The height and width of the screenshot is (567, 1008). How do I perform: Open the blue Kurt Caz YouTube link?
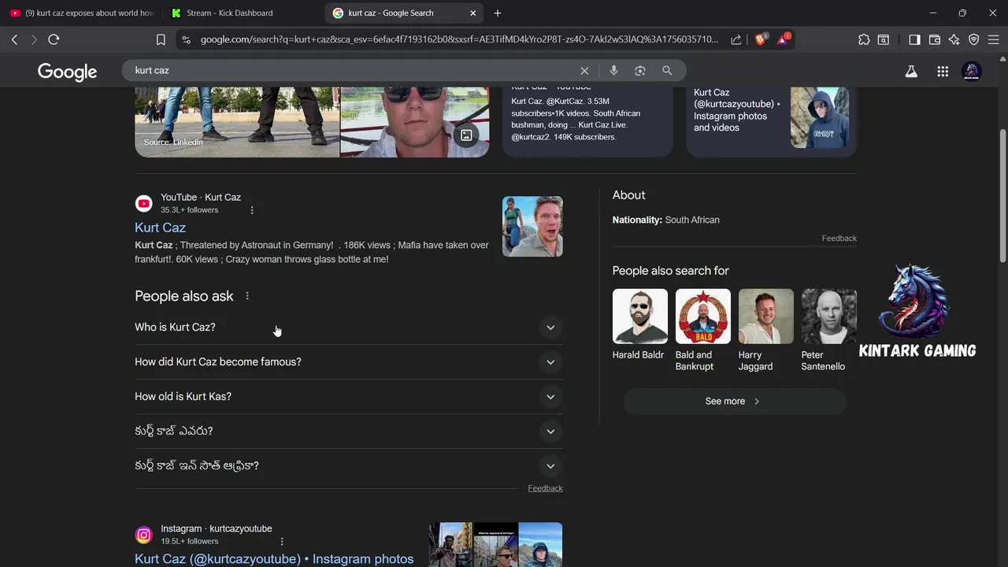(x=160, y=228)
